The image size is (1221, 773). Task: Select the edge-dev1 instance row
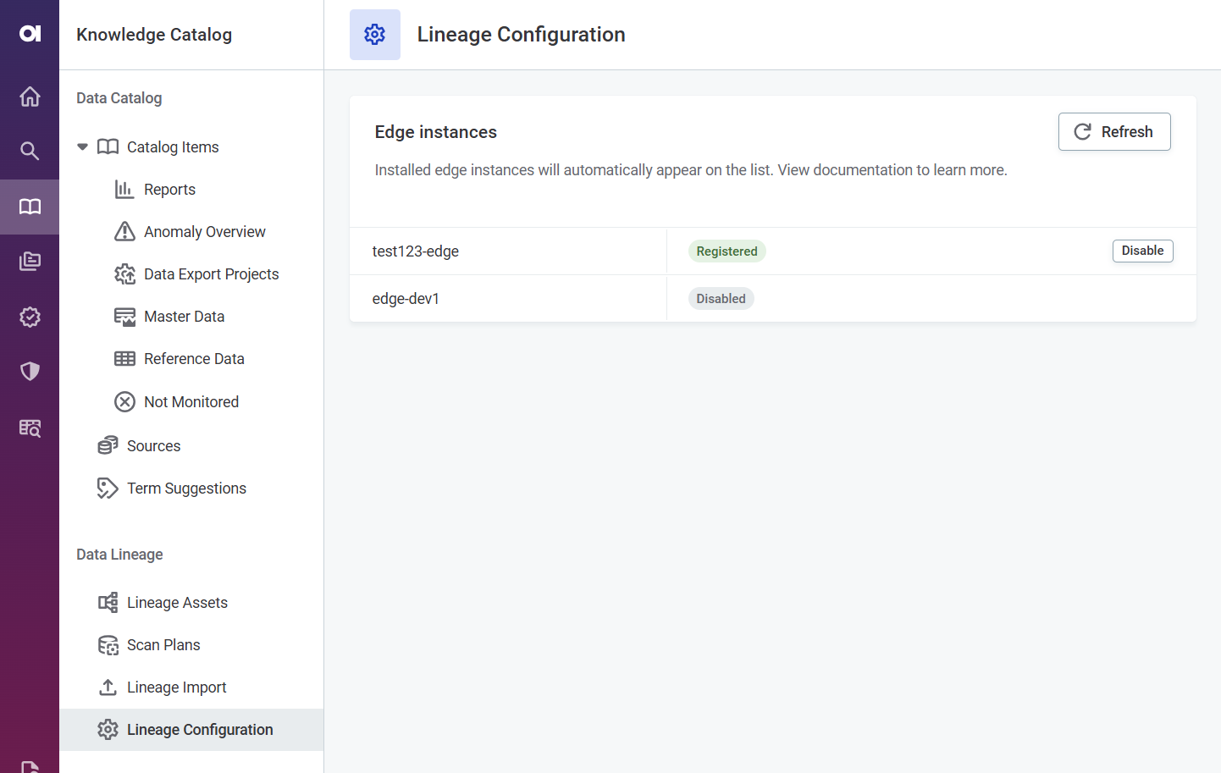pos(406,299)
